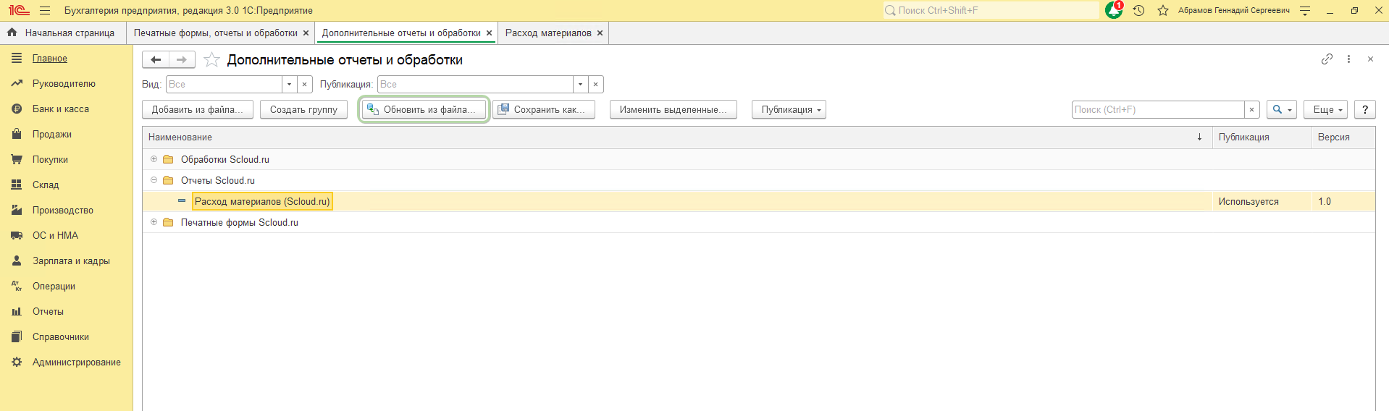This screenshot has height=411, width=1389.
Task: Select the version 1.0 cell
Action: tap(1343, 201)
